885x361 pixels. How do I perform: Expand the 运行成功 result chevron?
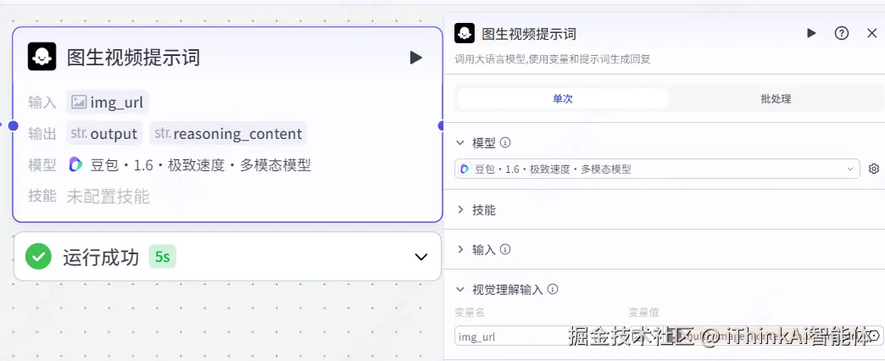pos(421,257)
